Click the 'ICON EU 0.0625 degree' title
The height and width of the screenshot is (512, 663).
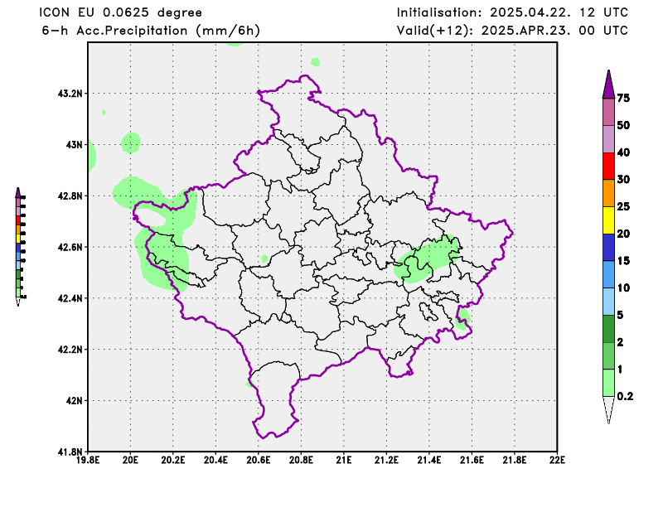[120, 12]
